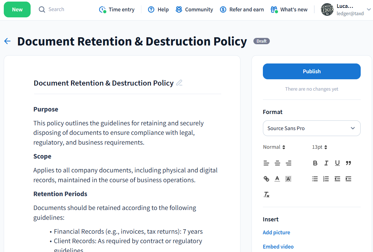Change the 13pt font size
Image resolution: width=373 pixels, height=252 pixels.
point(319,147)
